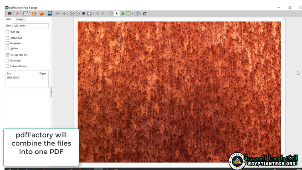Click the open folder icon

click(x=41, y=13)
